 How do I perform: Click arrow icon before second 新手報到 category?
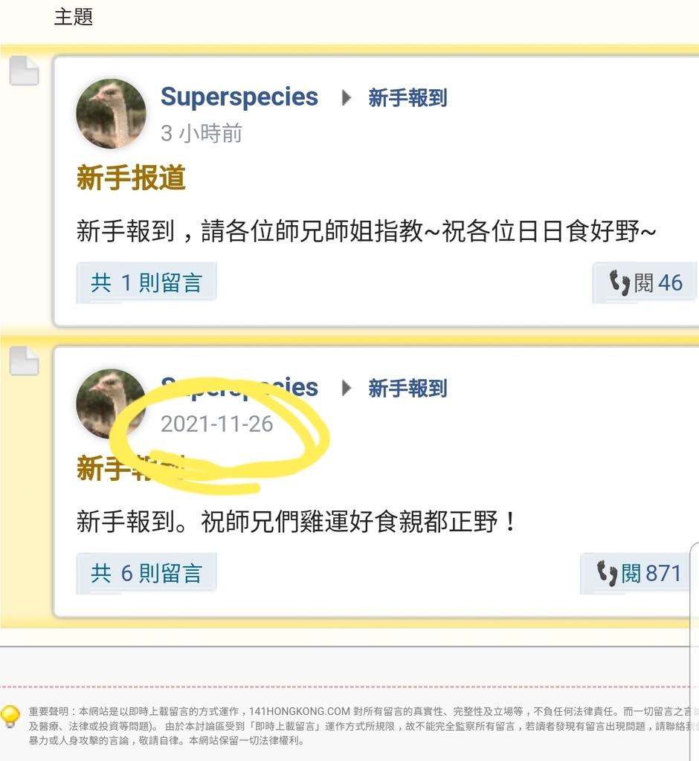coord(347,388)
